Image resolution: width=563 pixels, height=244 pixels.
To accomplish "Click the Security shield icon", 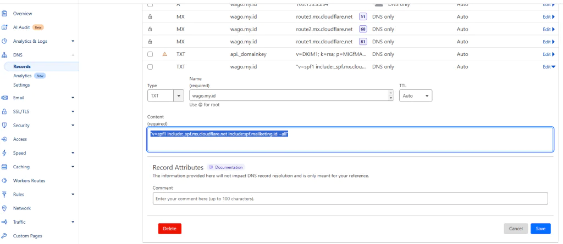I will (x=4, y=125).
